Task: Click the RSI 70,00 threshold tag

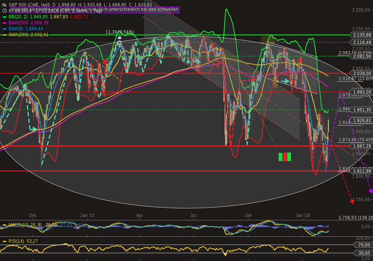Action: [x=363, y=245]
